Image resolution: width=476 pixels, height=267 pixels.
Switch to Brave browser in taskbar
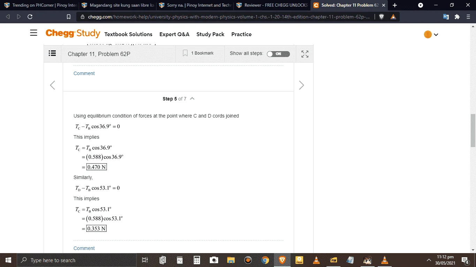click(x=282, y=260)
